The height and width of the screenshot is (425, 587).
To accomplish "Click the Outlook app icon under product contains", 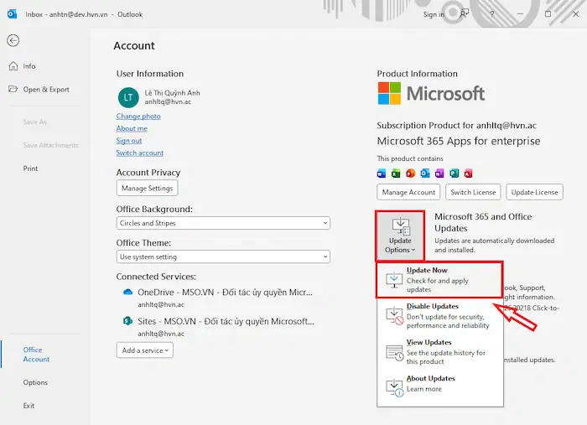I will [x=425, y=174].
